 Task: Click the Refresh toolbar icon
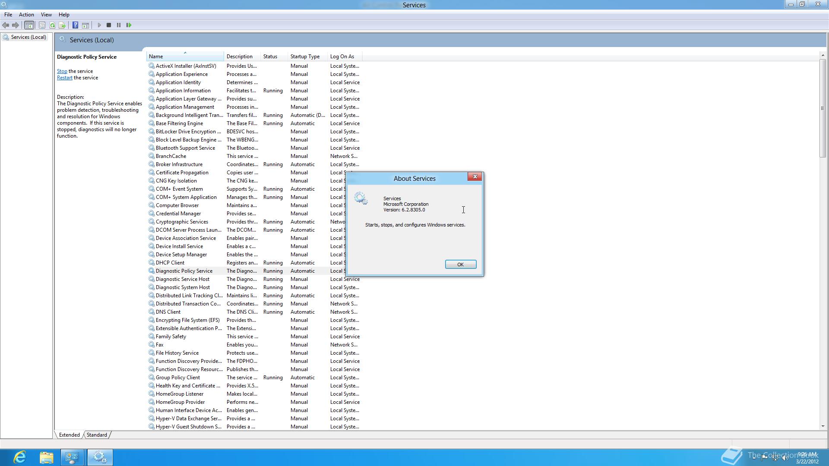[x=52, y=25]
